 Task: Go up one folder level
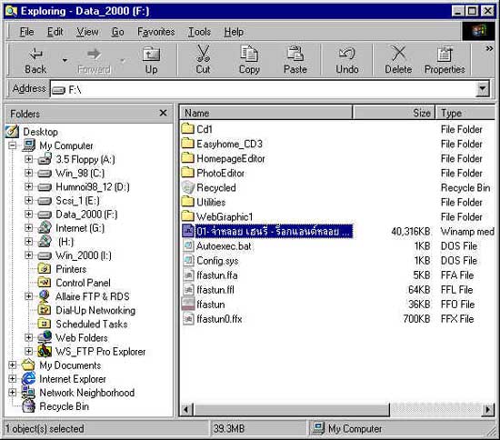(x=151, y=60)
